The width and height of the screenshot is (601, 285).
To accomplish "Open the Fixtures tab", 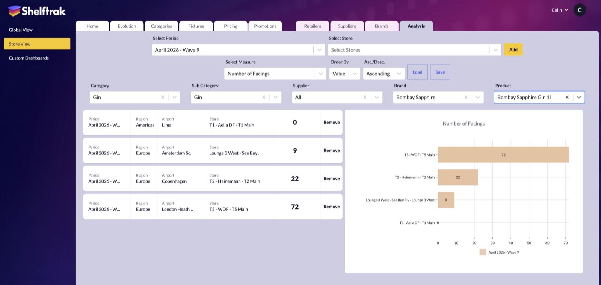I will pos(196,26).
